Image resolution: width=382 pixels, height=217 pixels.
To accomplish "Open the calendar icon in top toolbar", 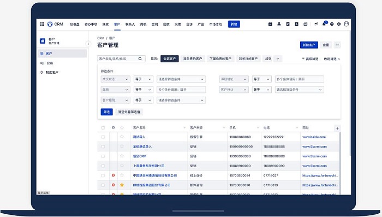I will pos(305,24).
